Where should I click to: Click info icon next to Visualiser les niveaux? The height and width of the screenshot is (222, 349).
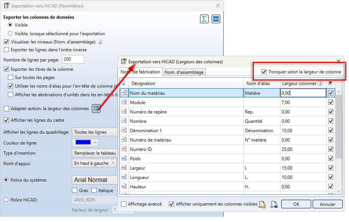point(100,42)
